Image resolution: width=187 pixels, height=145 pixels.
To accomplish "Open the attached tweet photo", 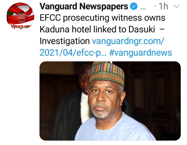I will tap(110, 101).
